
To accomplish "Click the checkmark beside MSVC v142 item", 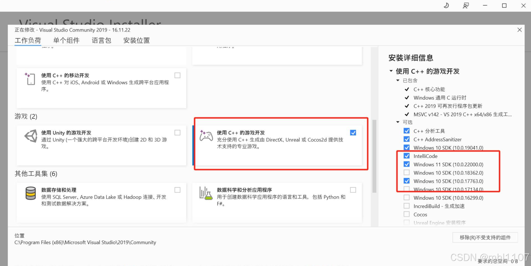I will [407, 114].
